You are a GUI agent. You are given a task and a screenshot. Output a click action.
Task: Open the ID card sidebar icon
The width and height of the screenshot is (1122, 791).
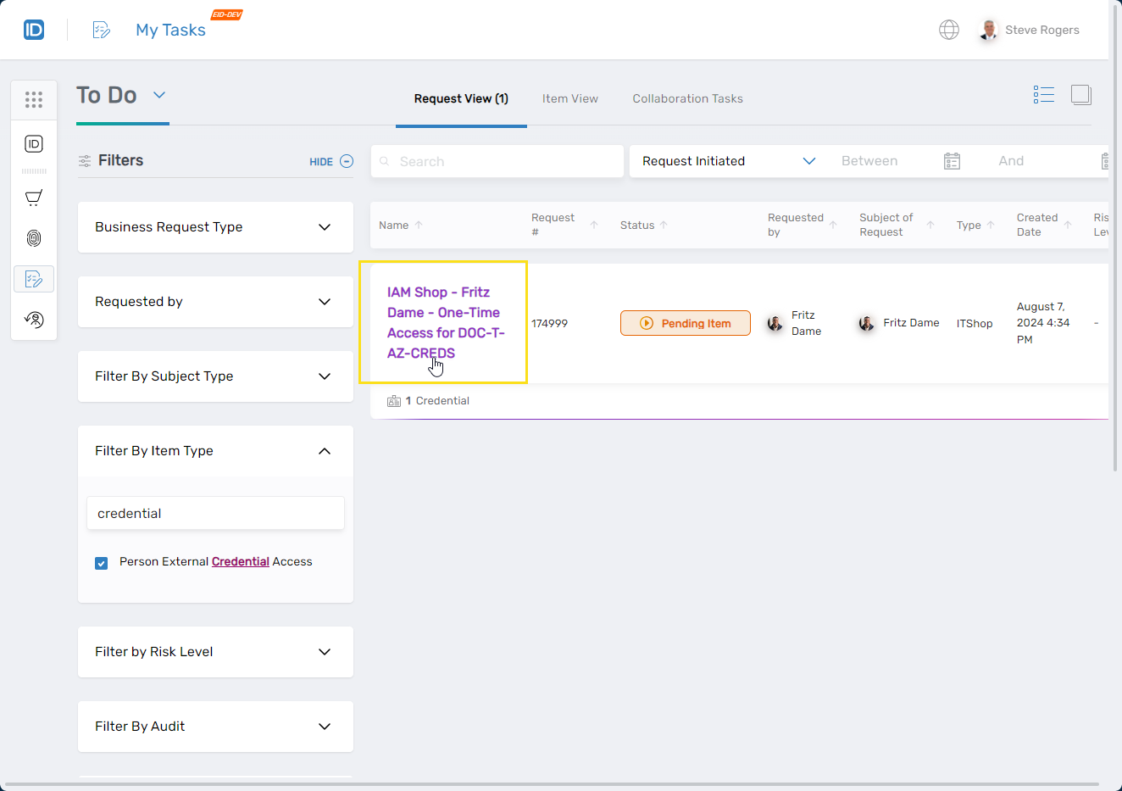(x=34, y=144)
